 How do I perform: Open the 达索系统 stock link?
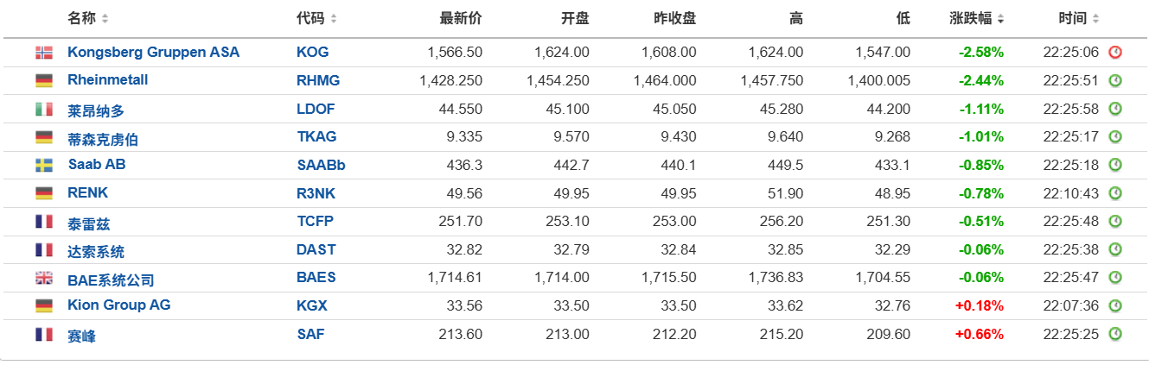(96, 251)
